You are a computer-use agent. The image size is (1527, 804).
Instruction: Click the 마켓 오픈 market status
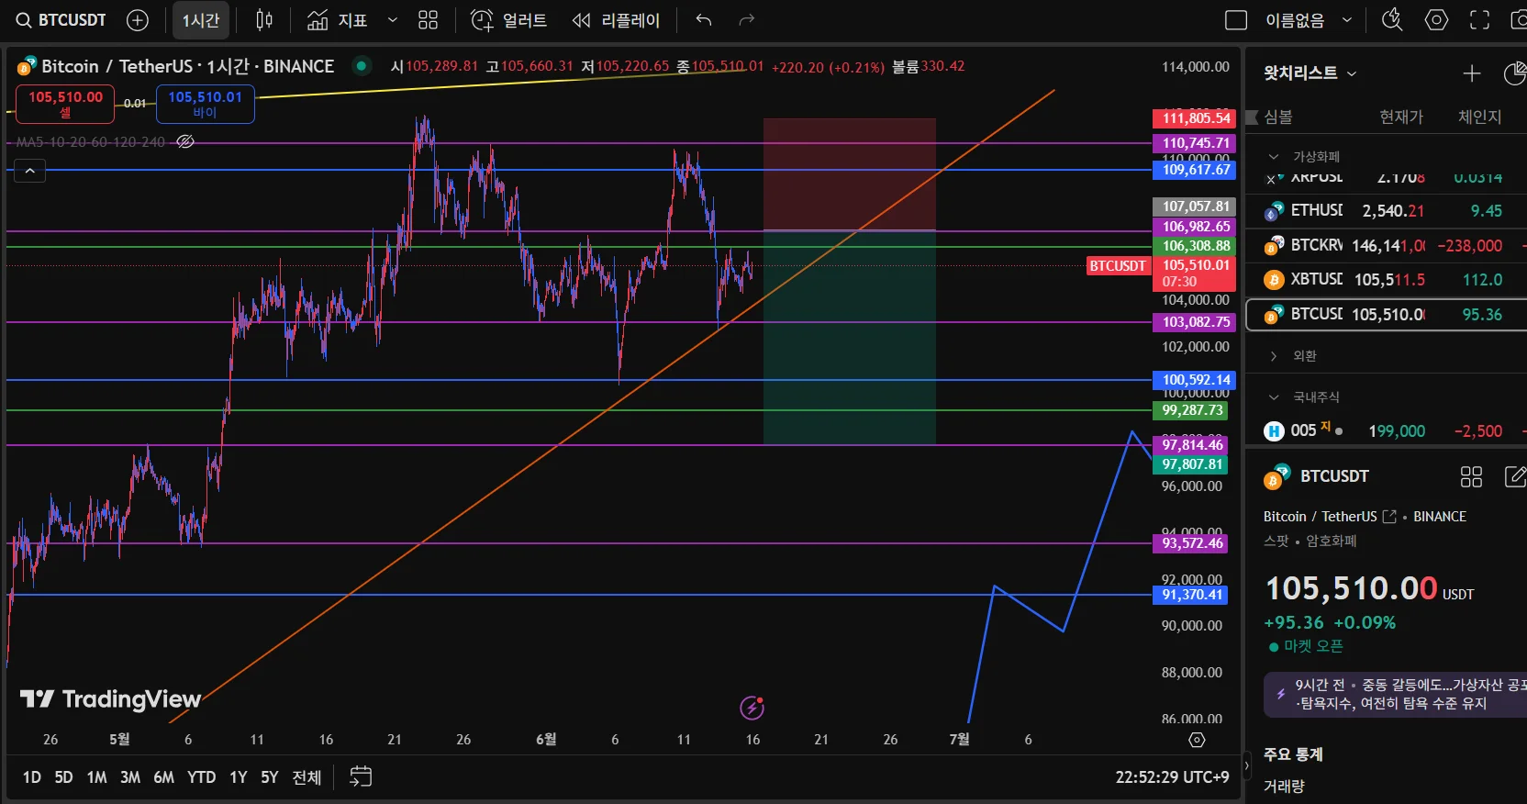[1306, 646]
